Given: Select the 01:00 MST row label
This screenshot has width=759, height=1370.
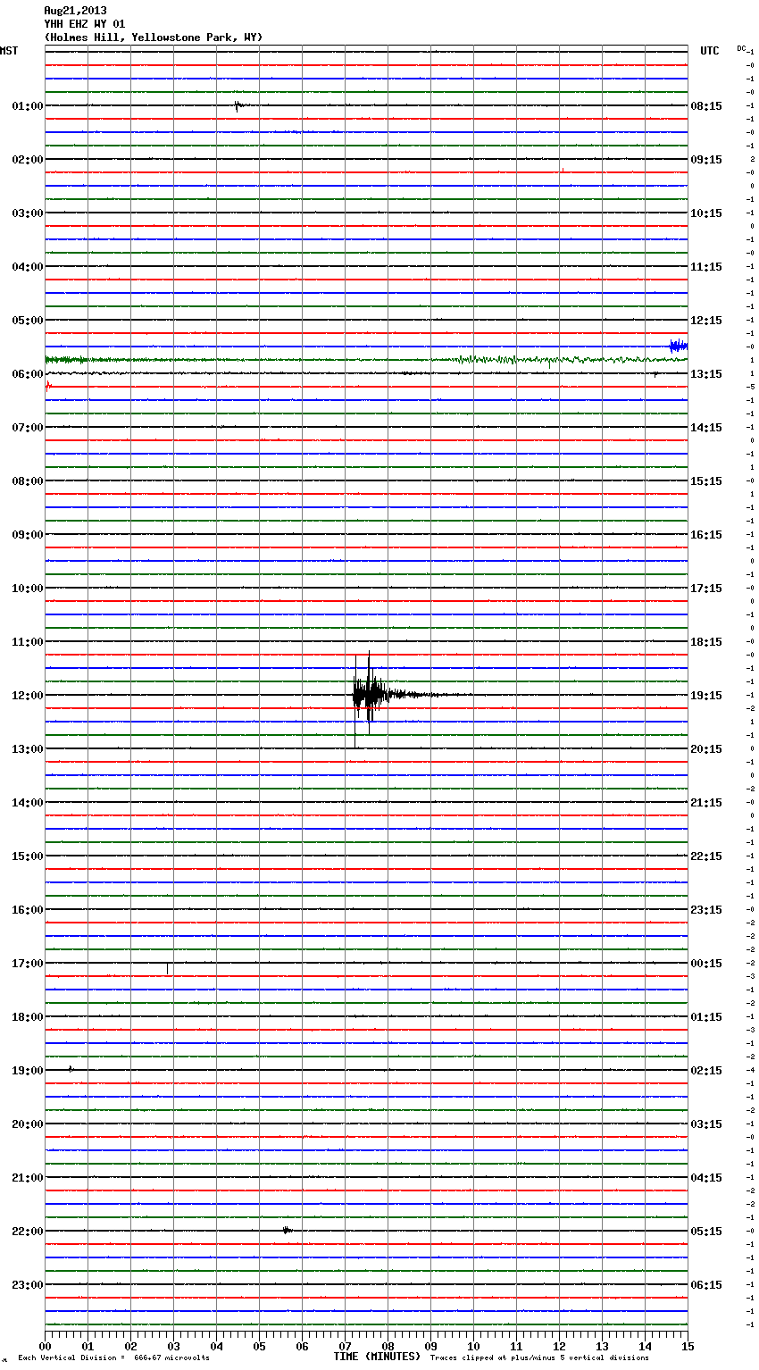Looking at the screenshot, I should pos(27,106).
